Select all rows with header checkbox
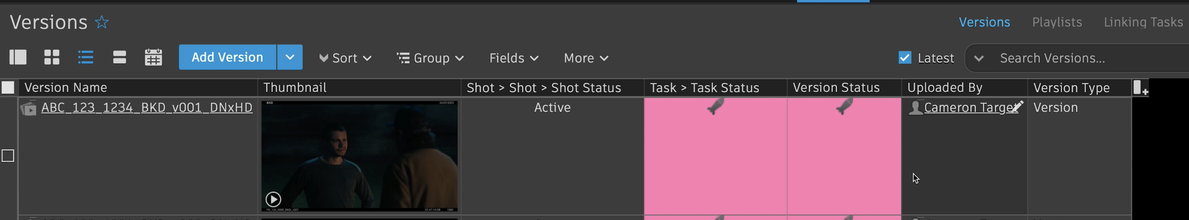The height and width of the screenshot is (220, 1189). (x=8, y=88)
